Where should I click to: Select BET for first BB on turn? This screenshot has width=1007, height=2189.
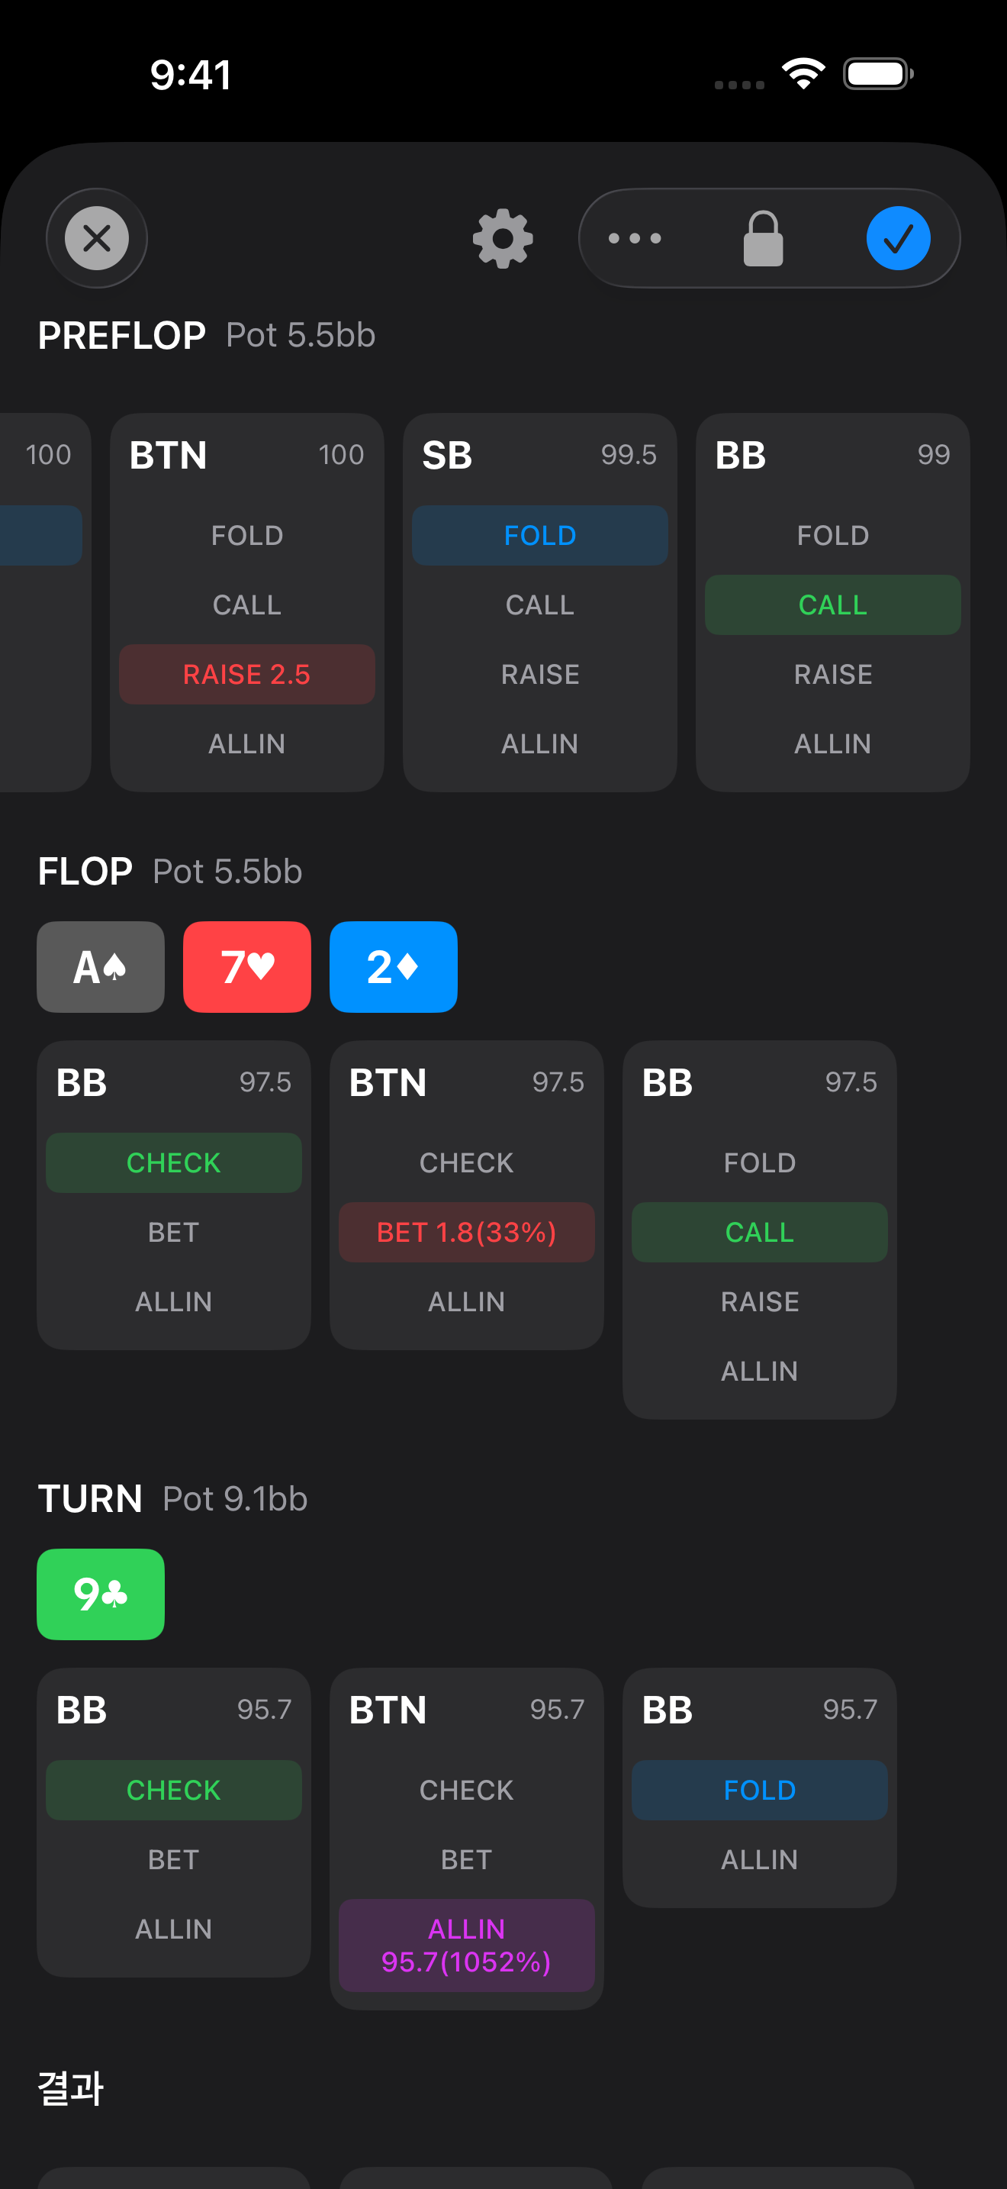point(174,1860)
